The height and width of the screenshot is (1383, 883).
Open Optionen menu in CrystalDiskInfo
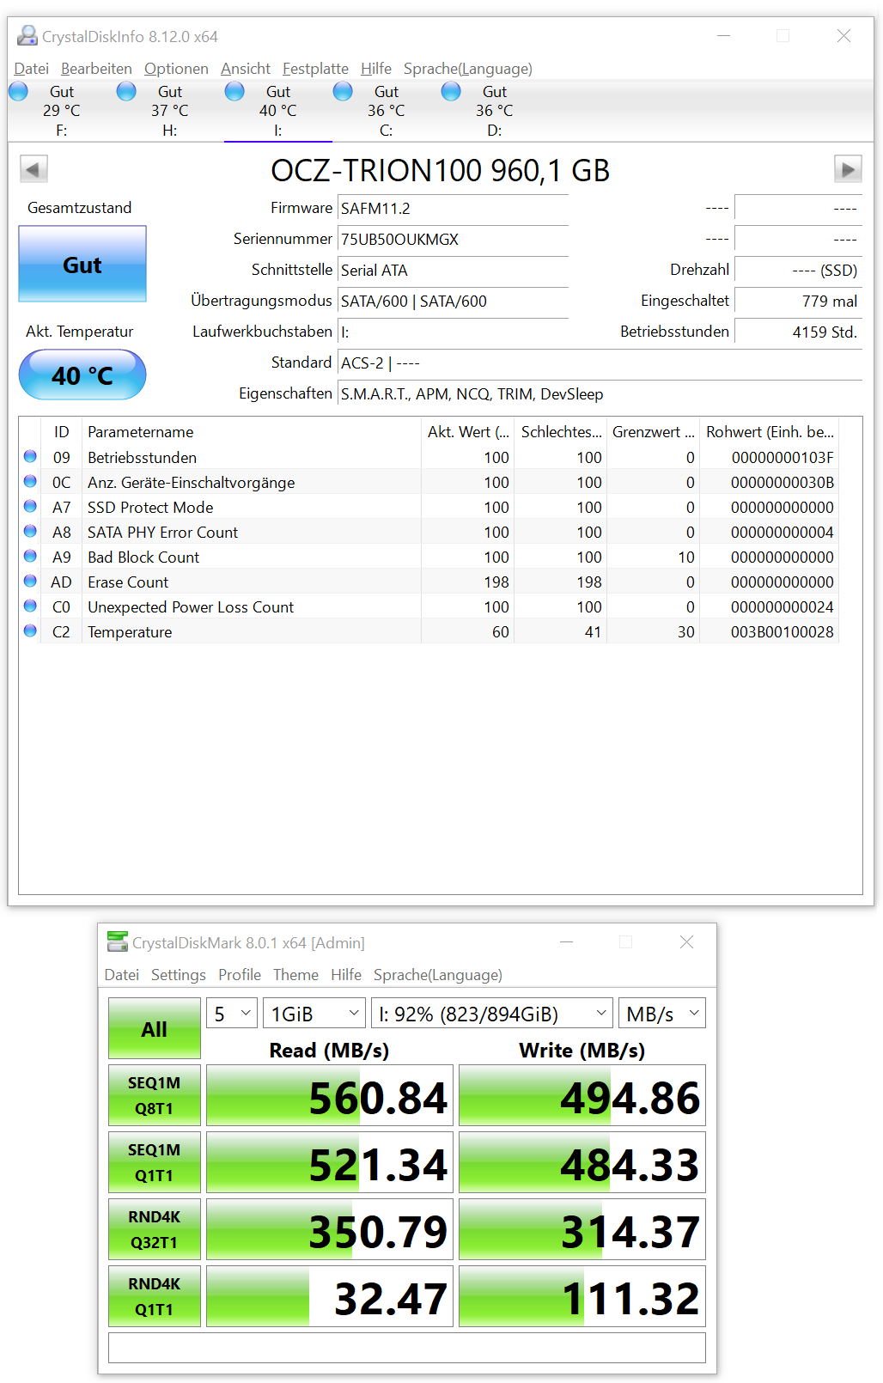176,69
